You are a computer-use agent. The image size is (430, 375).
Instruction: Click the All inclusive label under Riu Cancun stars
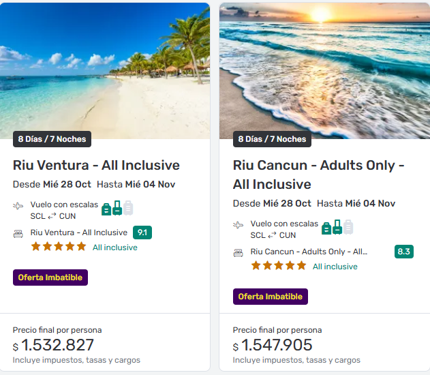click(335, 267)
